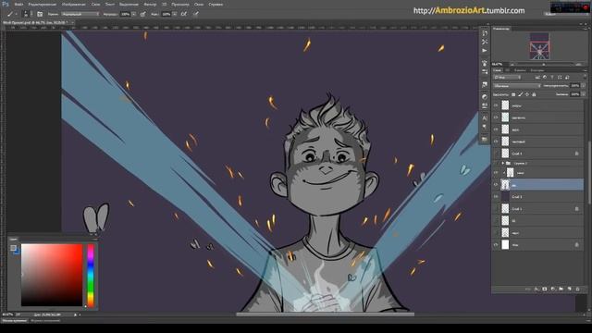The height and width of the screenshot is (333, 592).
Task: Open the brush Flow slider arrow
Action: click(175, 14)
